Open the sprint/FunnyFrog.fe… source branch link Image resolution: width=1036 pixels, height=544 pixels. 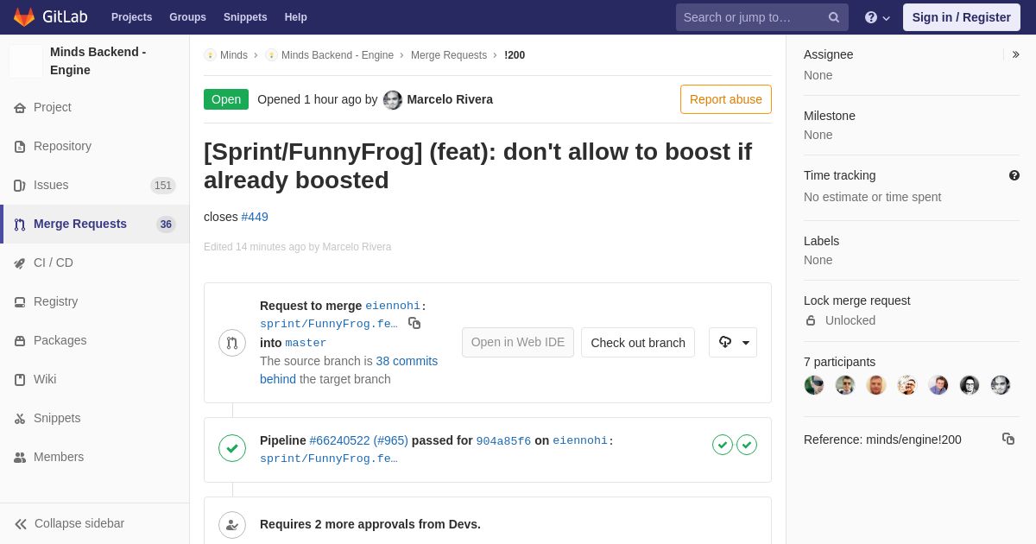329,324
